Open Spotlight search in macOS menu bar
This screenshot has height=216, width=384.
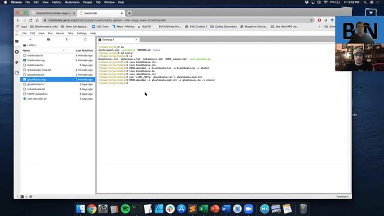tap(365, 2)
